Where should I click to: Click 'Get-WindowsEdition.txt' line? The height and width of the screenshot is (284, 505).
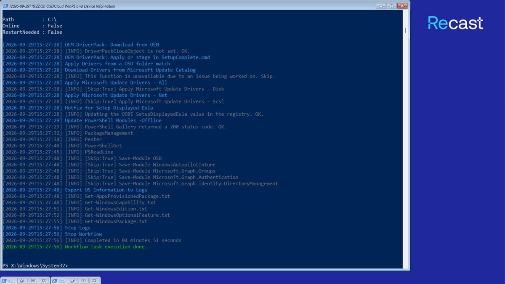[x=75, y=209]
